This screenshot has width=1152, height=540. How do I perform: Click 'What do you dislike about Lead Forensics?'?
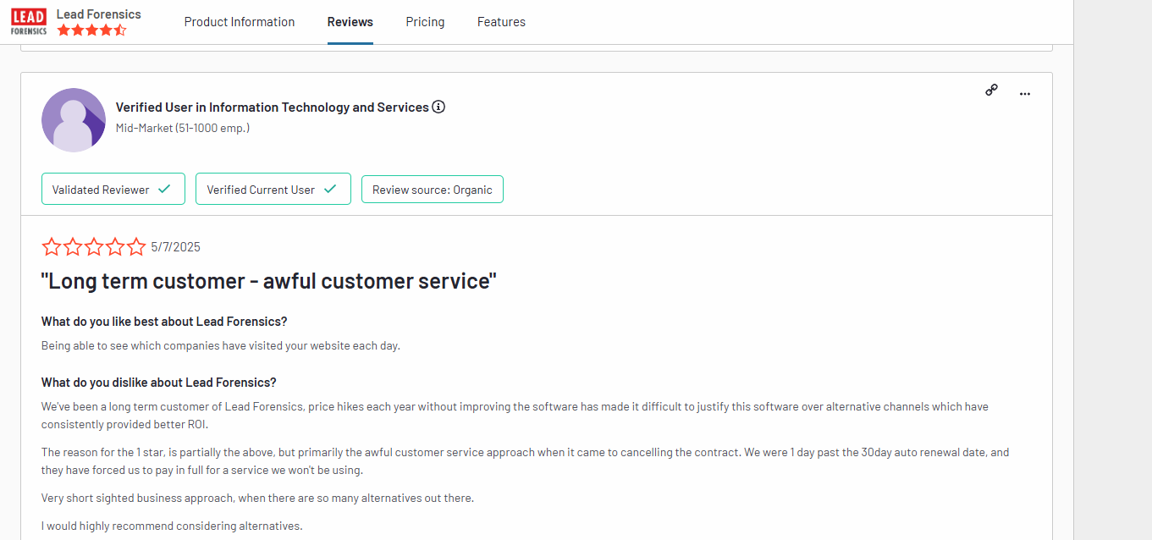pos(159,383)
